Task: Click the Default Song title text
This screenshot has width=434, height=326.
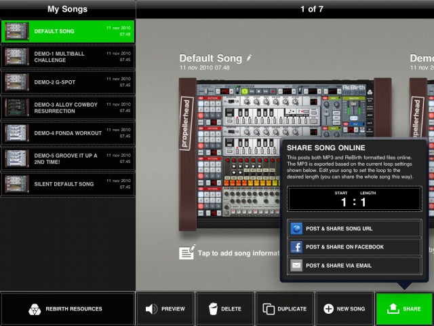Action: (x=211, y=58)
